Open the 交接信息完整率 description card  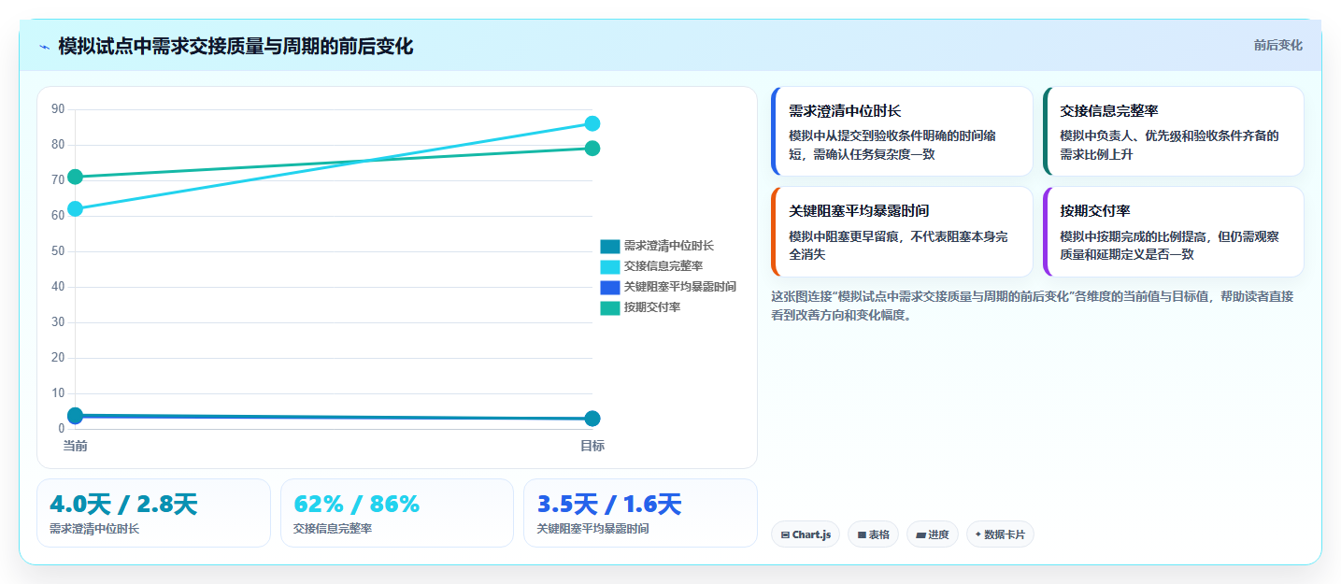(1173, 131)
